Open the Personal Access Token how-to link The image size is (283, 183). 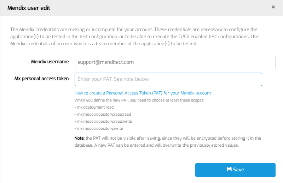pos(143,93)
